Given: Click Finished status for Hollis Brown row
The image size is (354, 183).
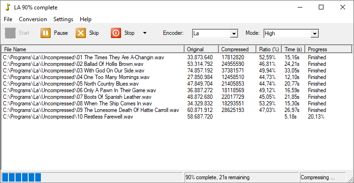Looking at the screenshot, I should pos(317,64).
